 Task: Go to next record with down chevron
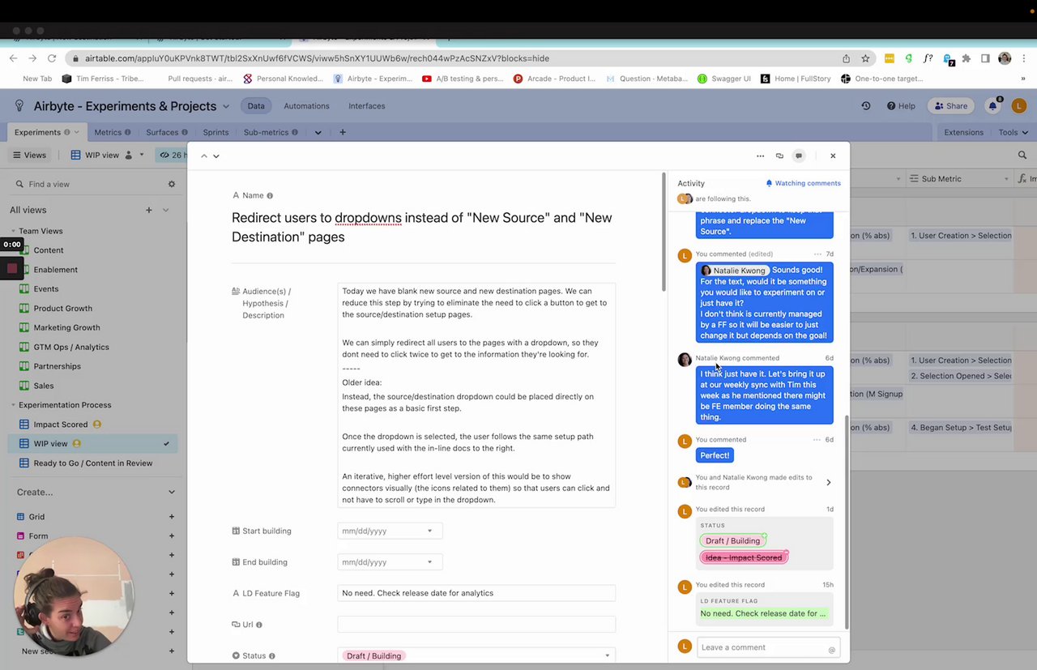[x=216, y=156]
